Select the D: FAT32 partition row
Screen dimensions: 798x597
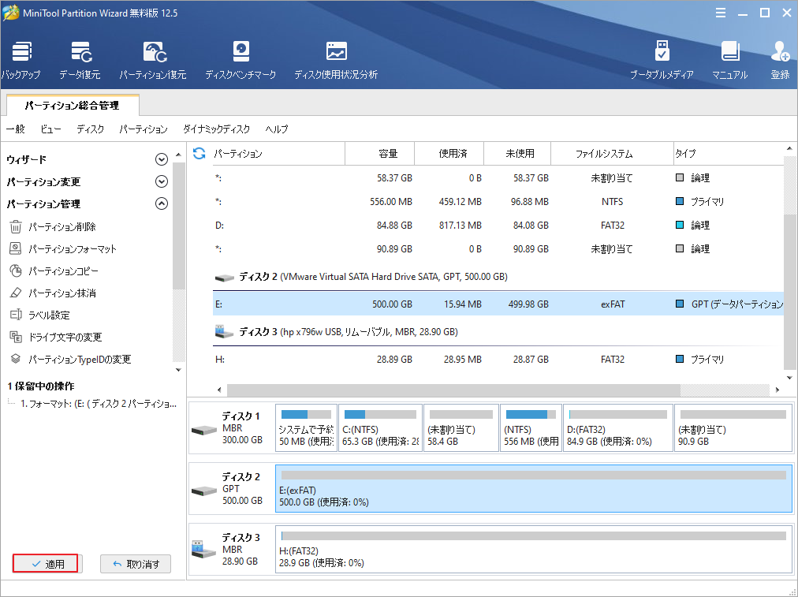(498, 226)
